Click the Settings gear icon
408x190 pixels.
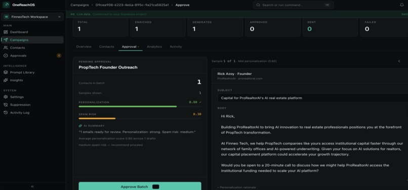[x=6, y=97]
